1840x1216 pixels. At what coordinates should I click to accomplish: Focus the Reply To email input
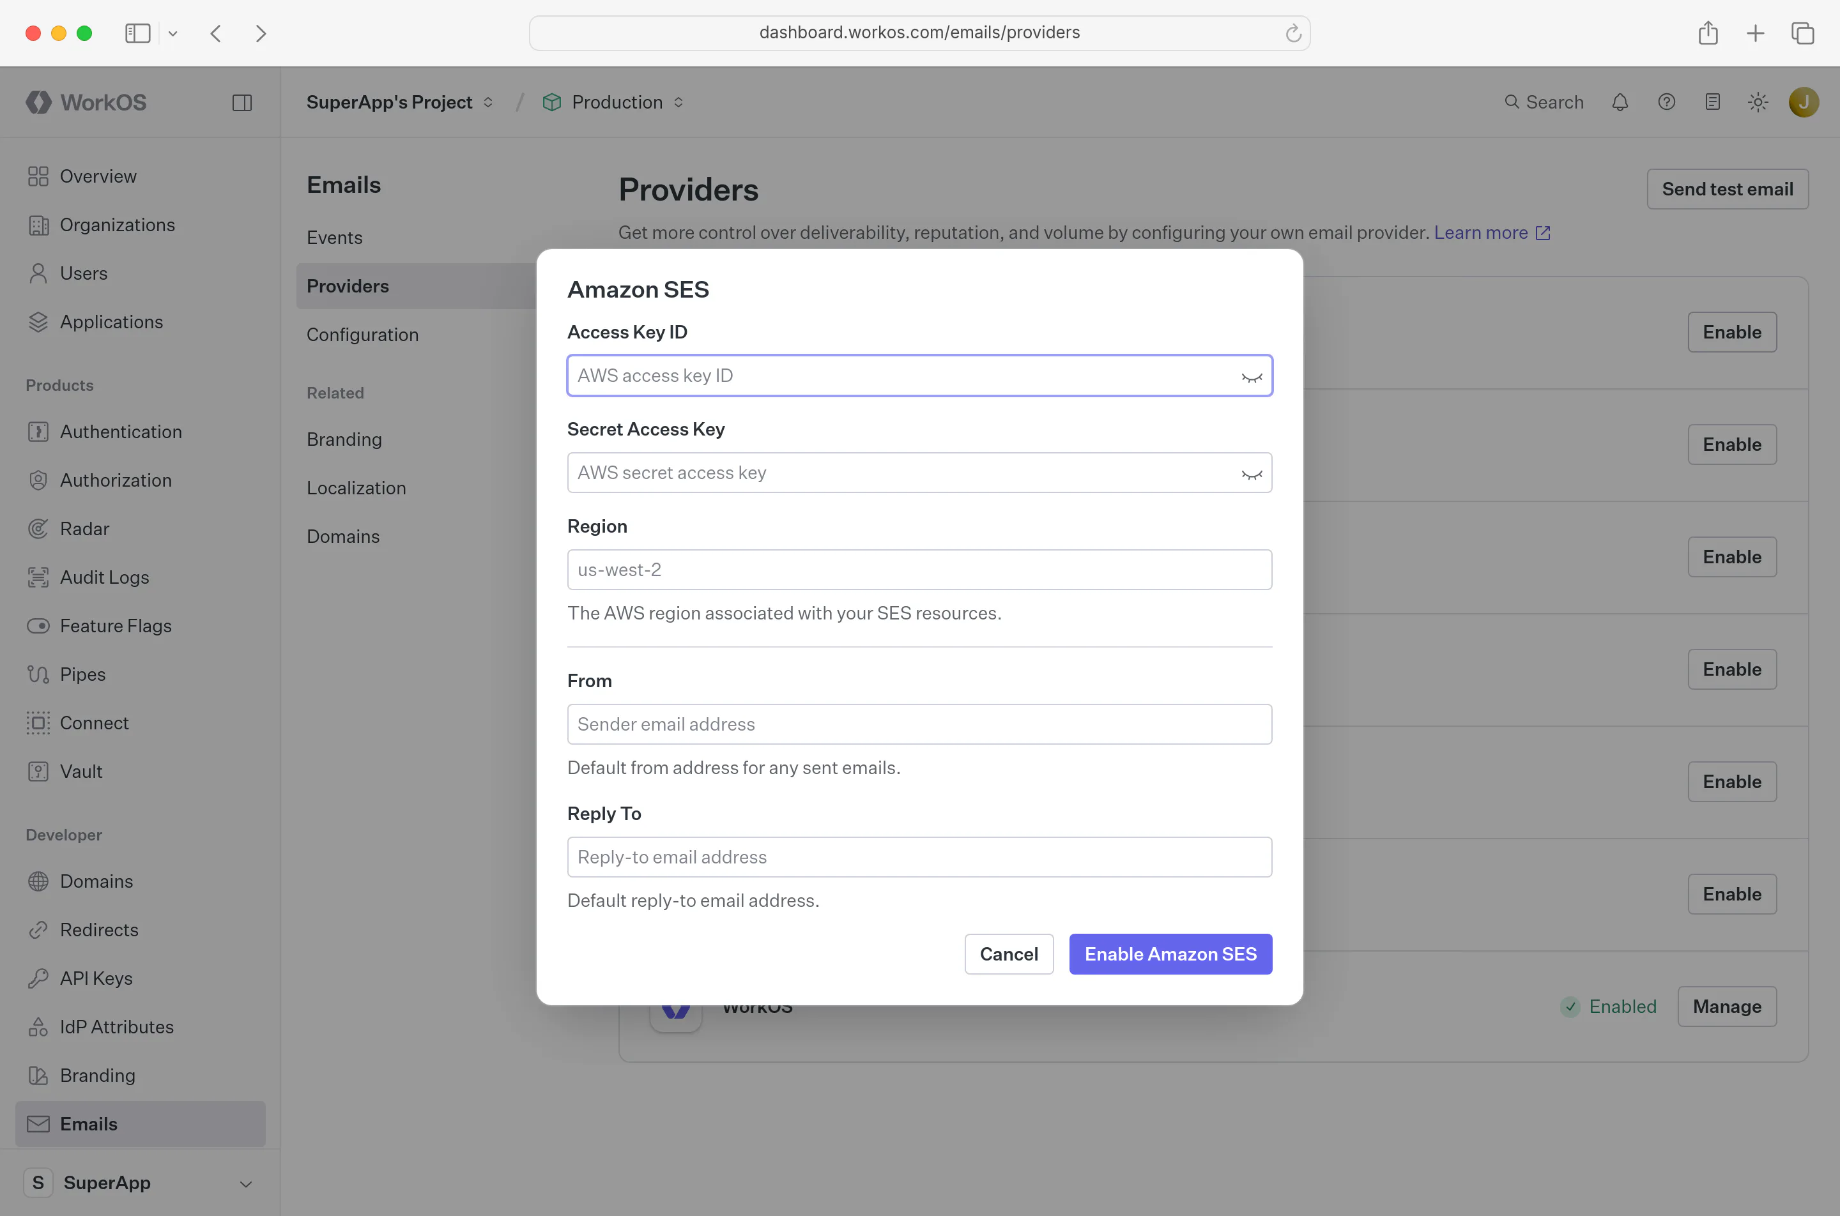(x=919, y=858)
